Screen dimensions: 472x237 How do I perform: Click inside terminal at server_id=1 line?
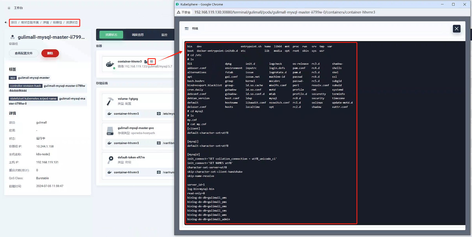196,185
